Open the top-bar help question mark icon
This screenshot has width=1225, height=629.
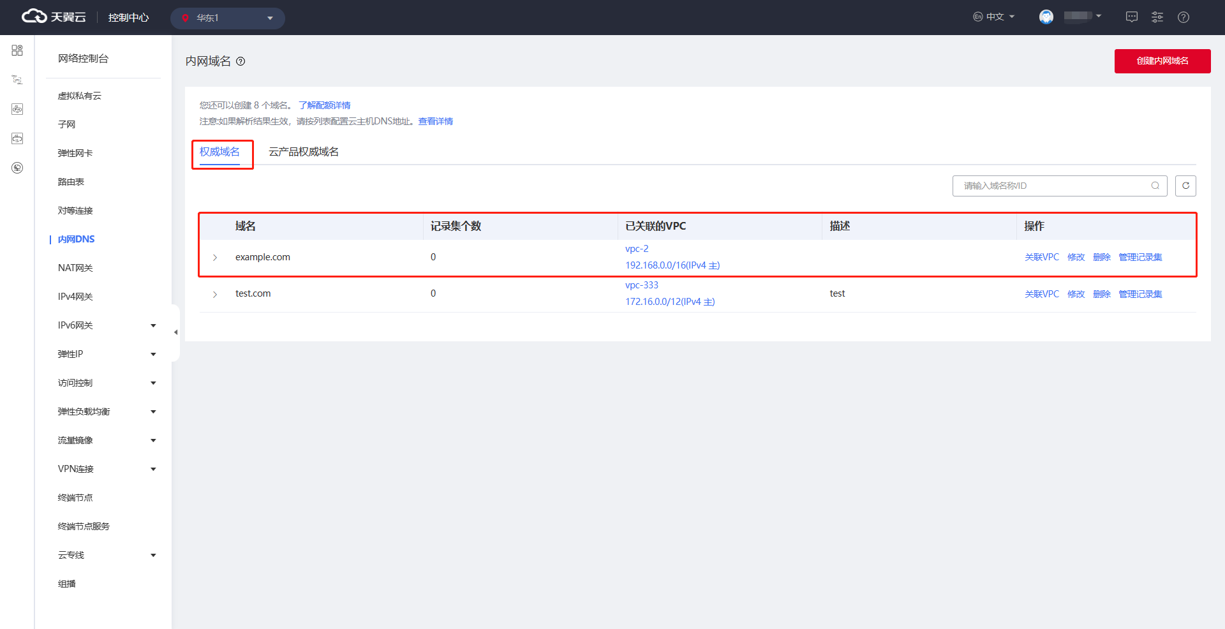pyautogui.click(x=1184, y=17)
